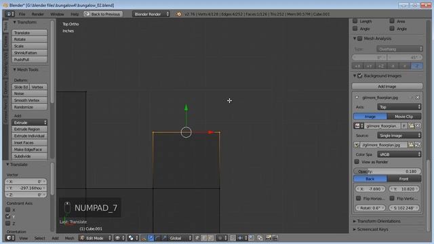Disable the Background Images checkbox

coord(360,75)
